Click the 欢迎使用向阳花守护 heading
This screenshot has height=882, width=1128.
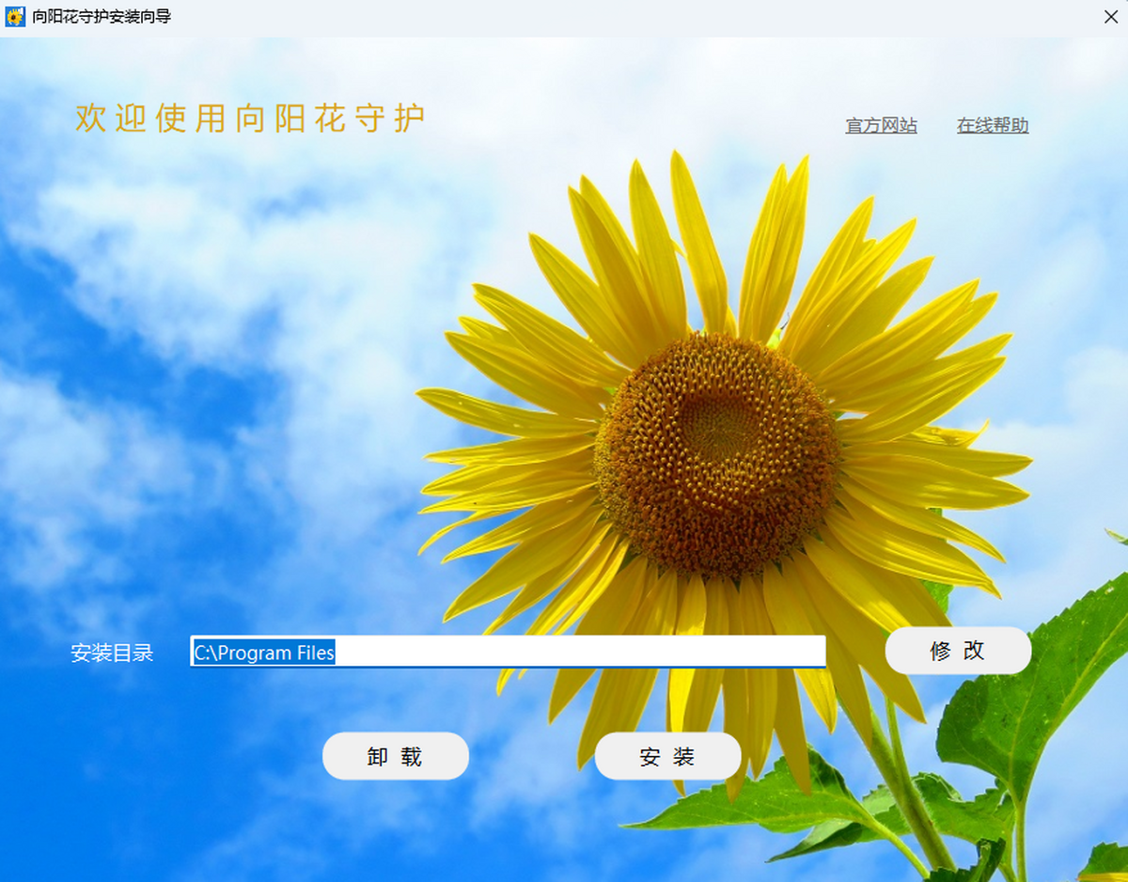click(x=250, y=118)
